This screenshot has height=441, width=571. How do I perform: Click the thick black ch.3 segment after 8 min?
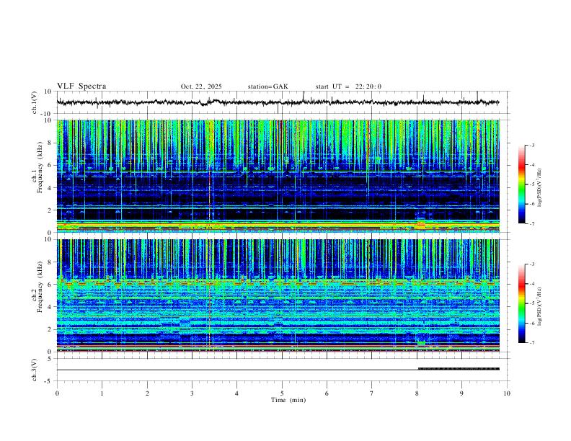click(459, 369)
